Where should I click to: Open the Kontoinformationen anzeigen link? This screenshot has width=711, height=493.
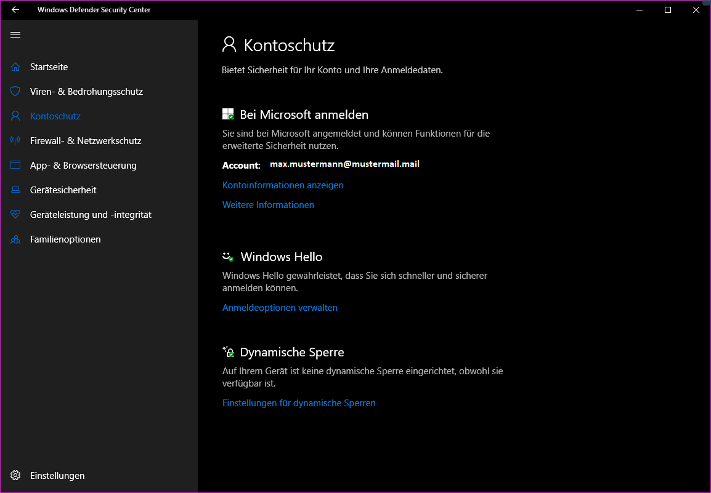[283, 185]
